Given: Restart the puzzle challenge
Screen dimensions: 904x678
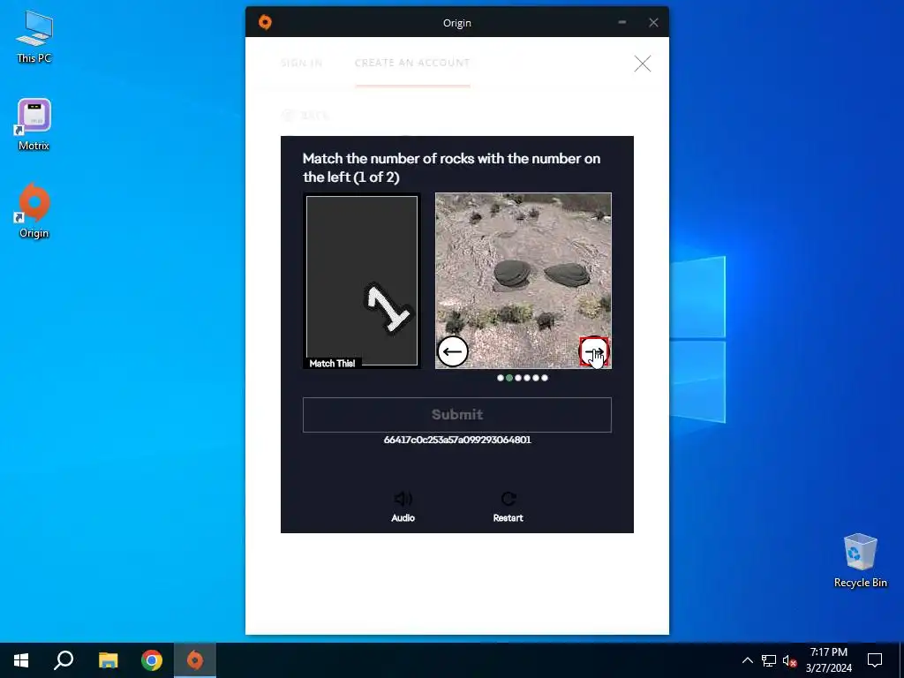Looking at the screenshot, I should [508, 506].
